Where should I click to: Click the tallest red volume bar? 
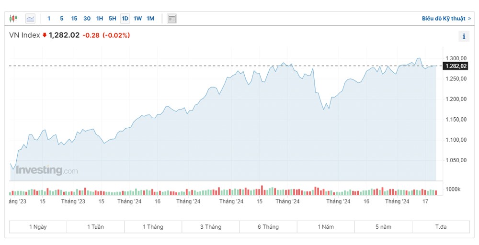pos(262,190)
